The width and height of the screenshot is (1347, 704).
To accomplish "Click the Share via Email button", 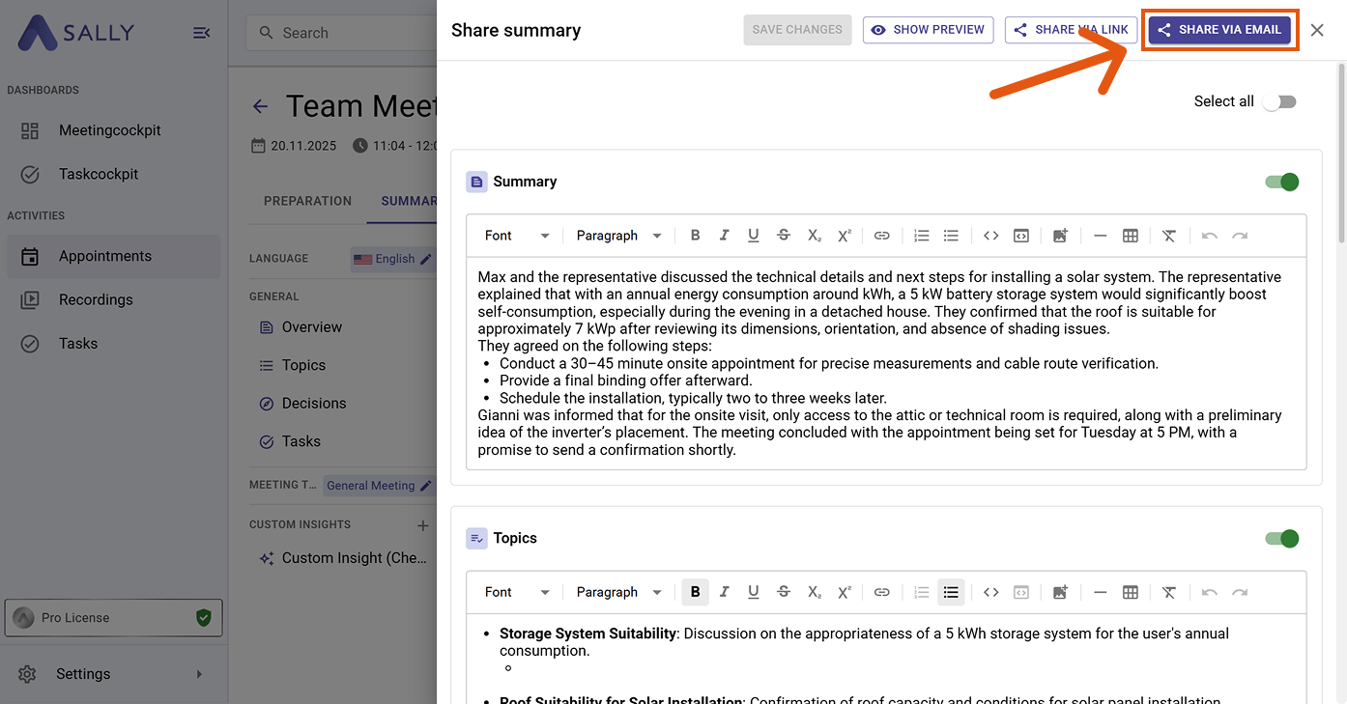I will tap(1219, 30).
